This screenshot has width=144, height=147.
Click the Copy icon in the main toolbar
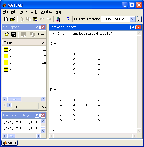(29, 19)
